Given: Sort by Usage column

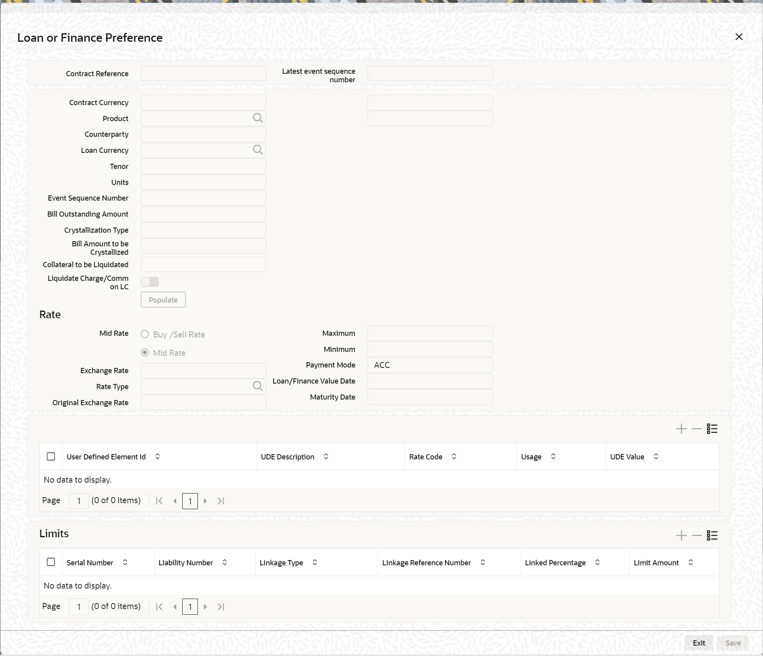Looking at the screenshot, I should click(553, 457).
